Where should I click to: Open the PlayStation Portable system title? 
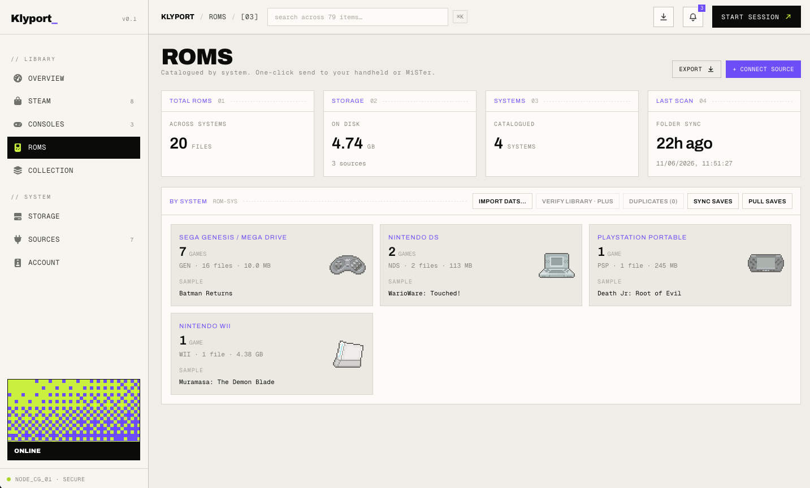click(x=642, y=237)
